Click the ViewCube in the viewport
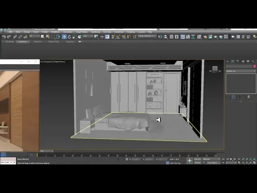The image size is (257, 193). [x=215, y=69]
